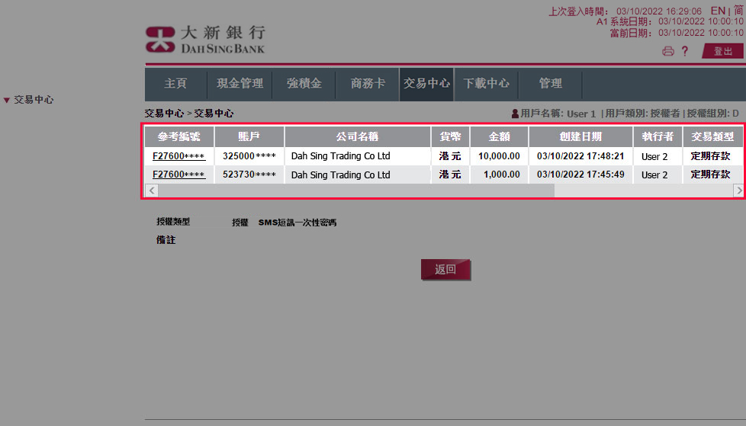The width and height of the screenshot is (746, 426).
Task: Open the 強積金 tab
Action: click(304, 84)
